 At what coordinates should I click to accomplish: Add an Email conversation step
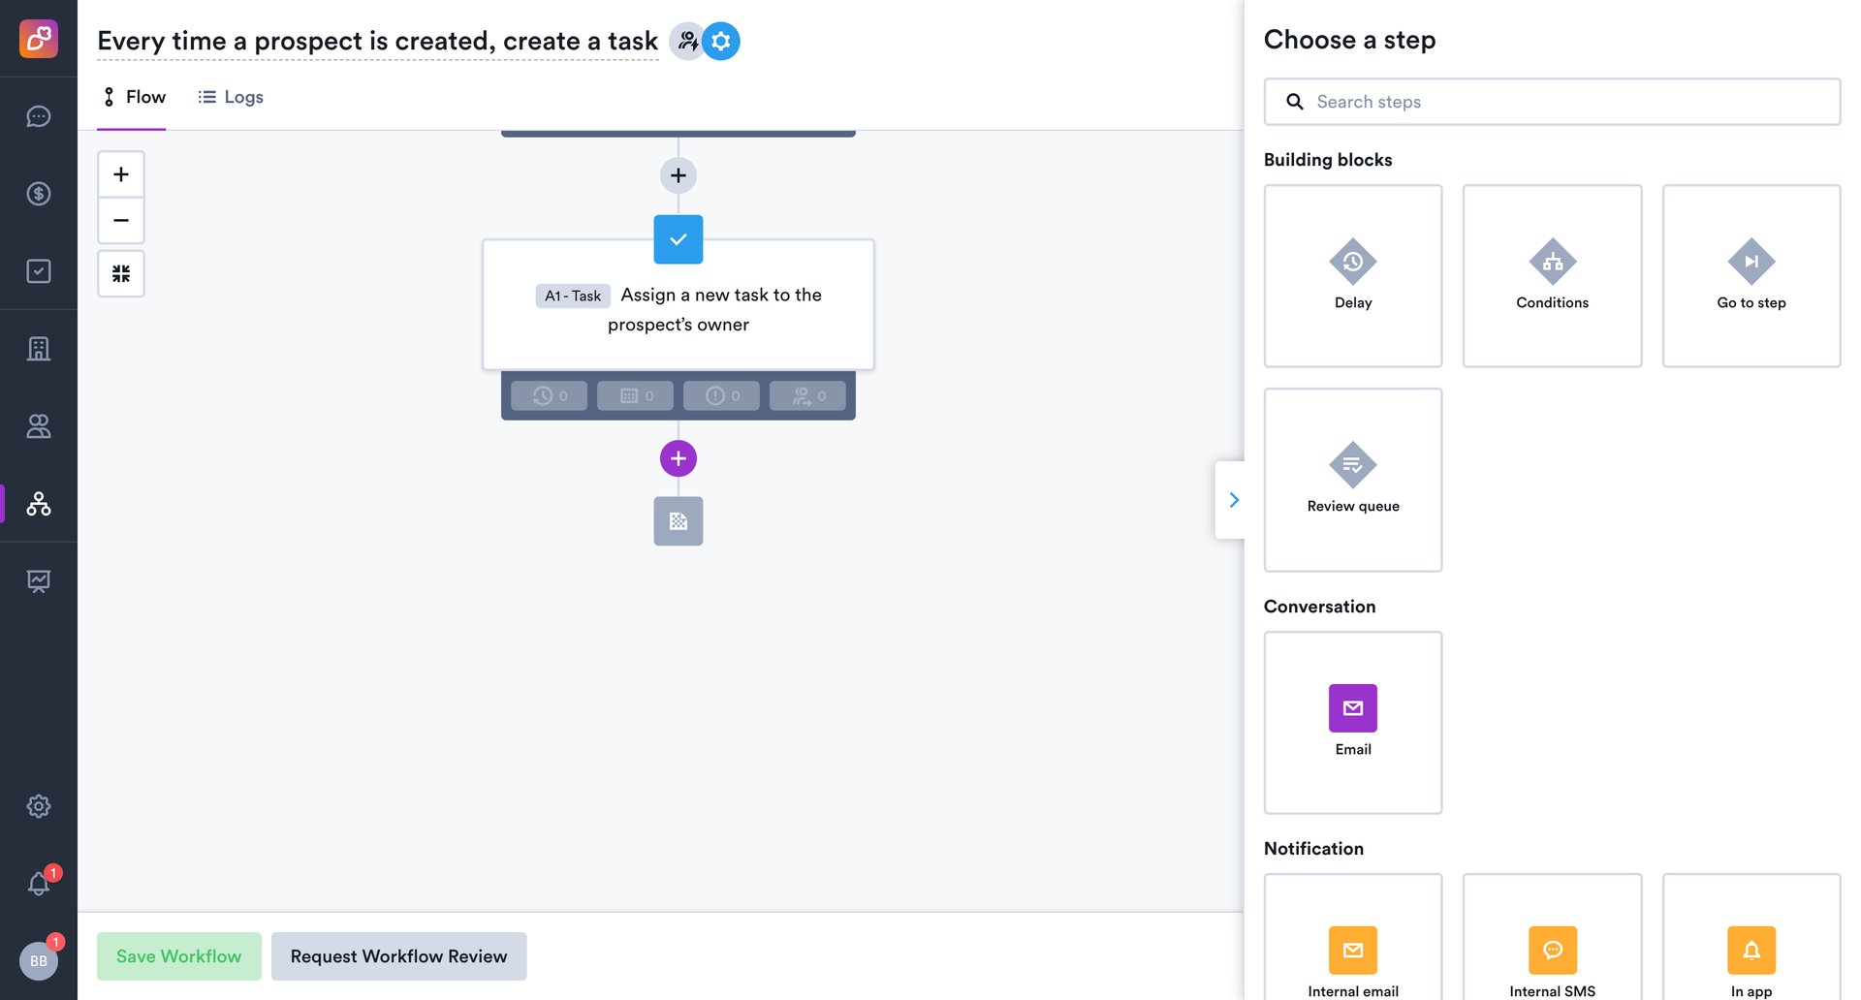pos(1352,722)
